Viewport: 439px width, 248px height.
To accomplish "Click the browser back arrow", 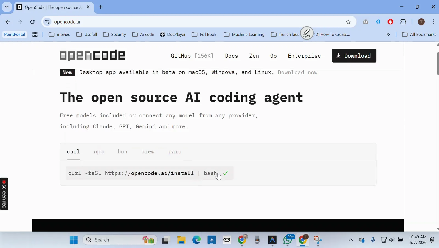I will coord(8,22).
